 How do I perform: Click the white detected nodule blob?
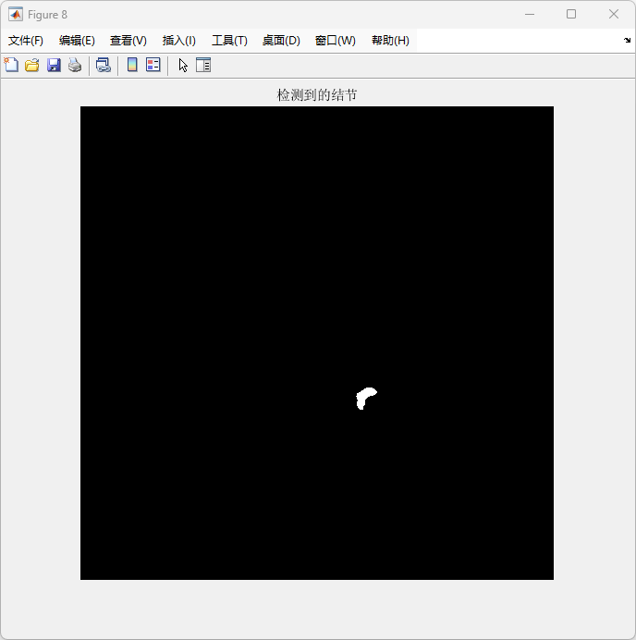click(x=364, y=398)
